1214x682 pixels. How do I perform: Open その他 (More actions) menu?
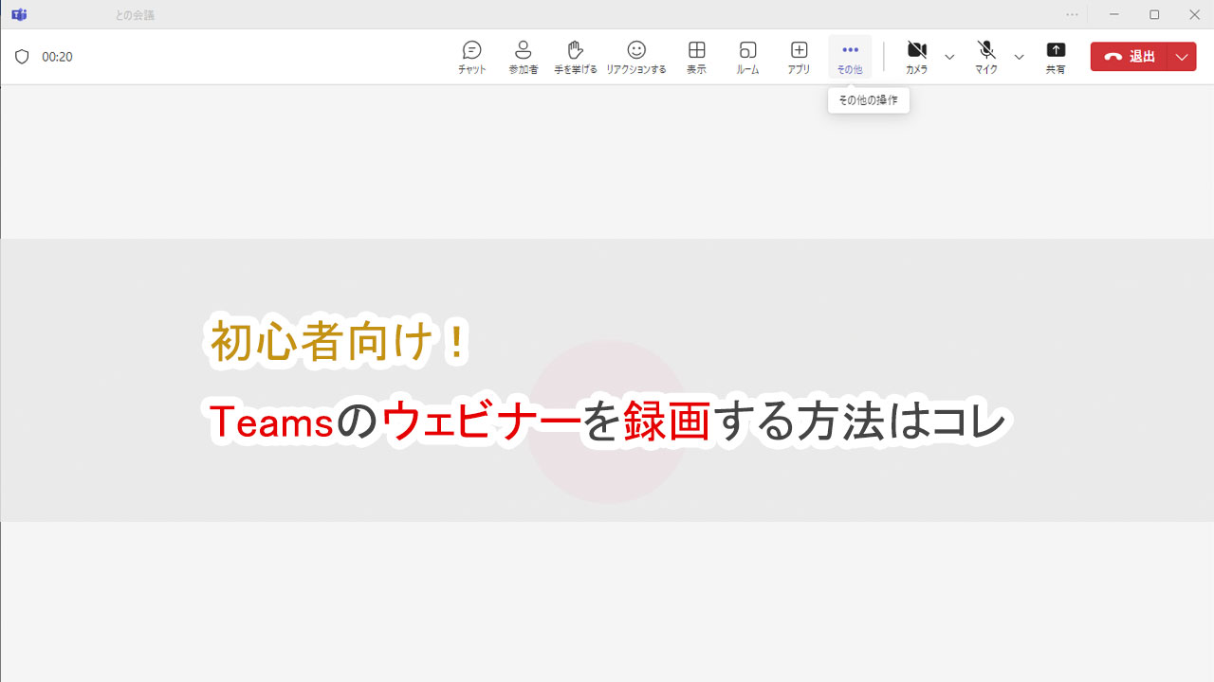tap(850, 56)
